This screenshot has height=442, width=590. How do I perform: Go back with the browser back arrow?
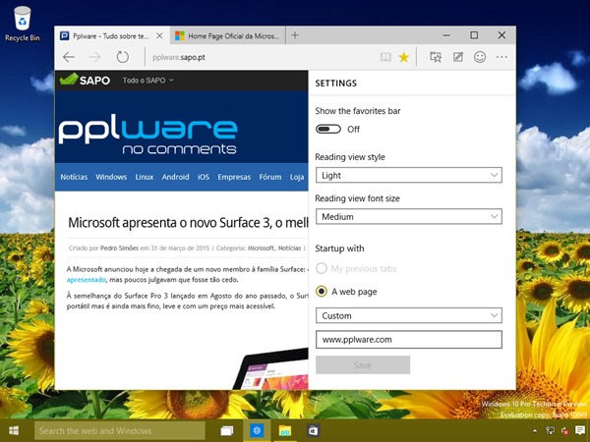[69, 57]
